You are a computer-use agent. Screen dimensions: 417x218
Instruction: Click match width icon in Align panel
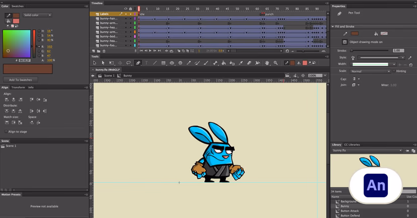click(7, 122)
